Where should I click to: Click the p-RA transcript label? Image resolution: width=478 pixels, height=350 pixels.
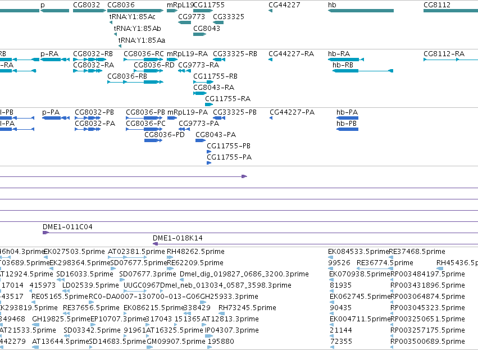click(x=49, y=54)
